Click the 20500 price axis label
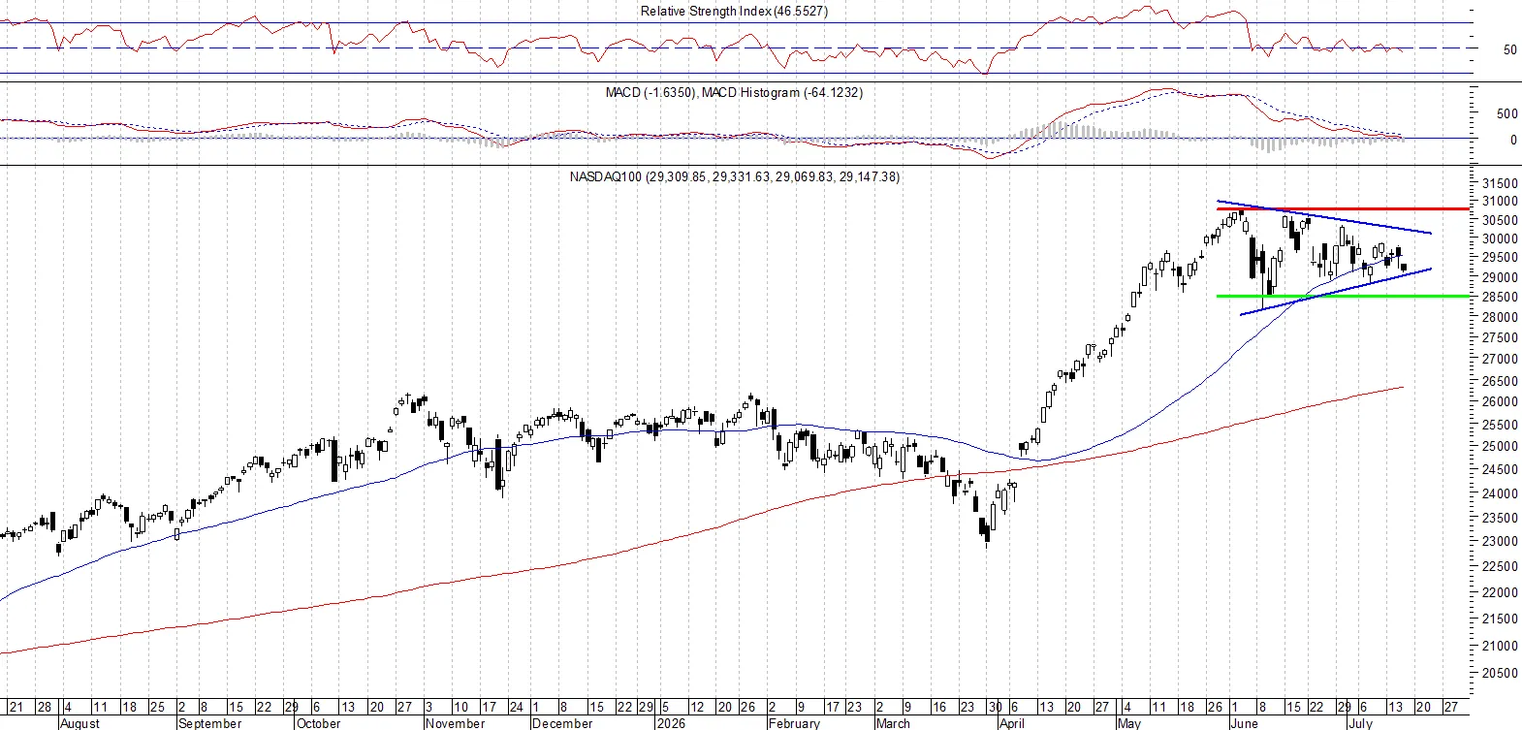 click(x=1500, y=673)
